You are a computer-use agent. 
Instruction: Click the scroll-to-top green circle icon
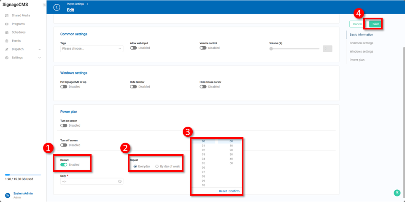pos(397,193)
